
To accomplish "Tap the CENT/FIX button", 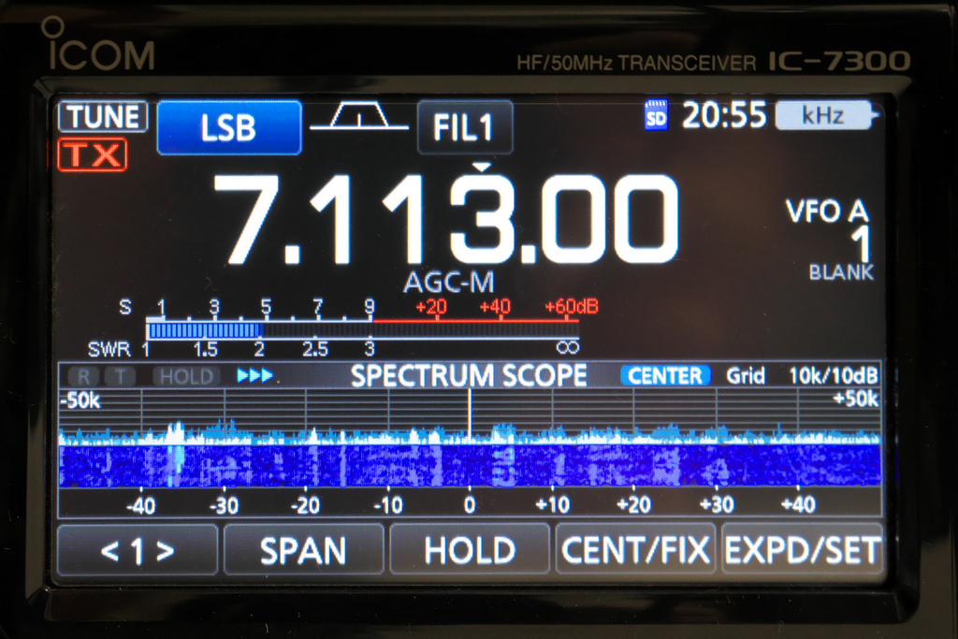I will click(x=635, y=550).
